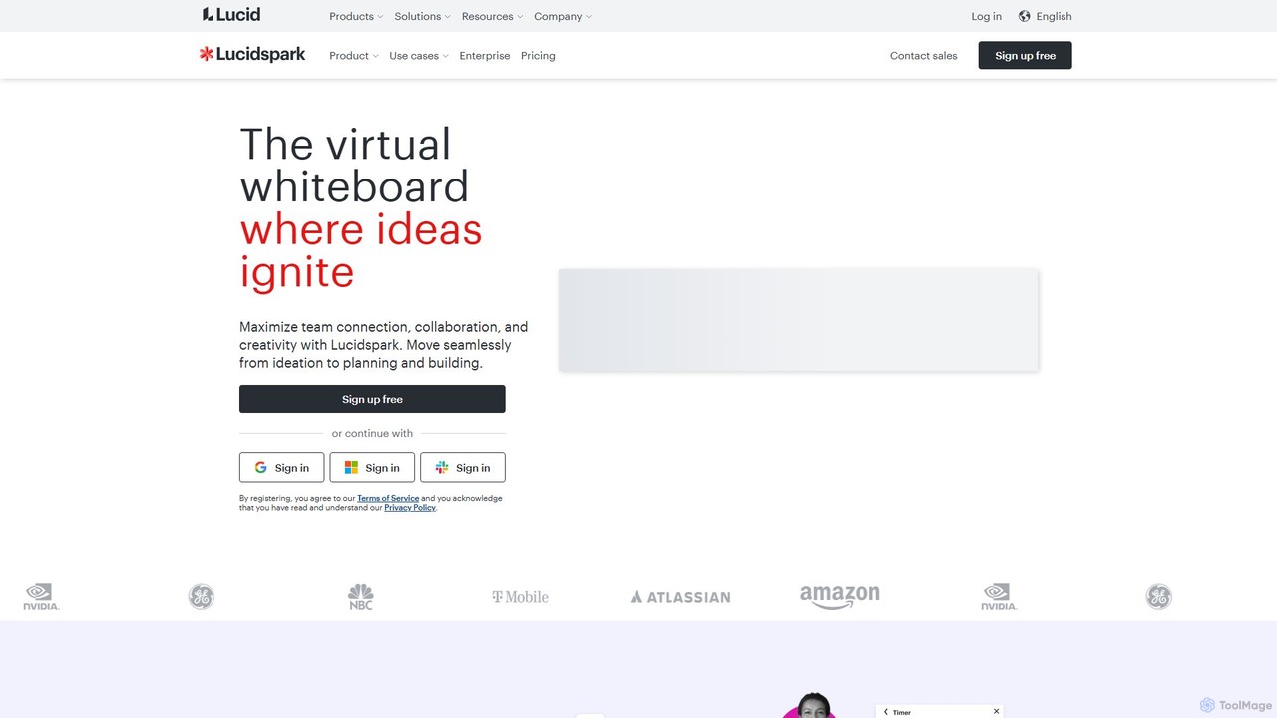Click the Log in link
Image resolution: width=1277 pixels, height=718 pixels.
tap(986, 16)
